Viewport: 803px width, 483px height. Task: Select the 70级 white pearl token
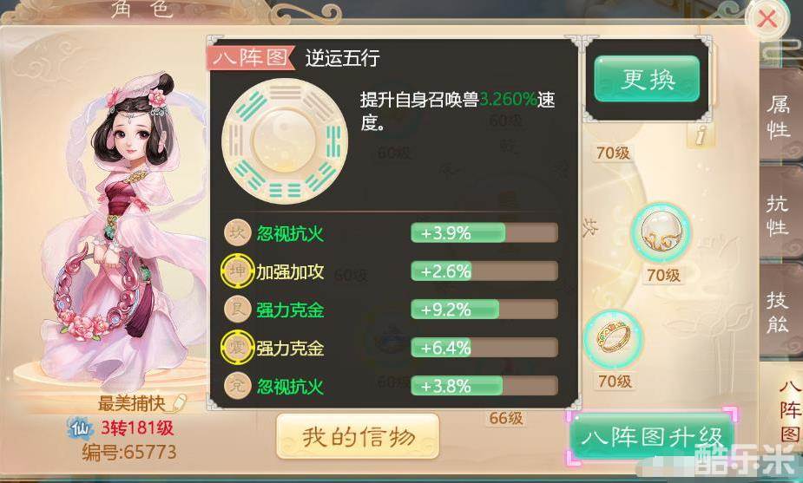click(660, 234)
